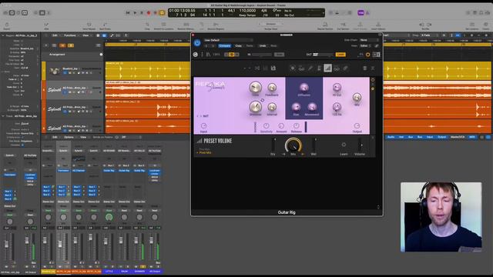Click the link icon in the plugin header

pyautogui.click(x=377, y=46)
